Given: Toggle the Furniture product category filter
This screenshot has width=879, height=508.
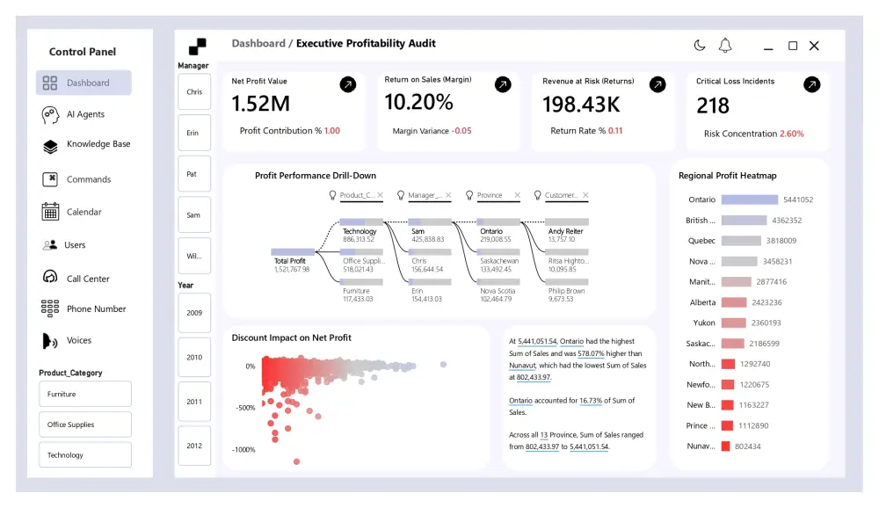Looking at the screenshot, I should [84, 394].
